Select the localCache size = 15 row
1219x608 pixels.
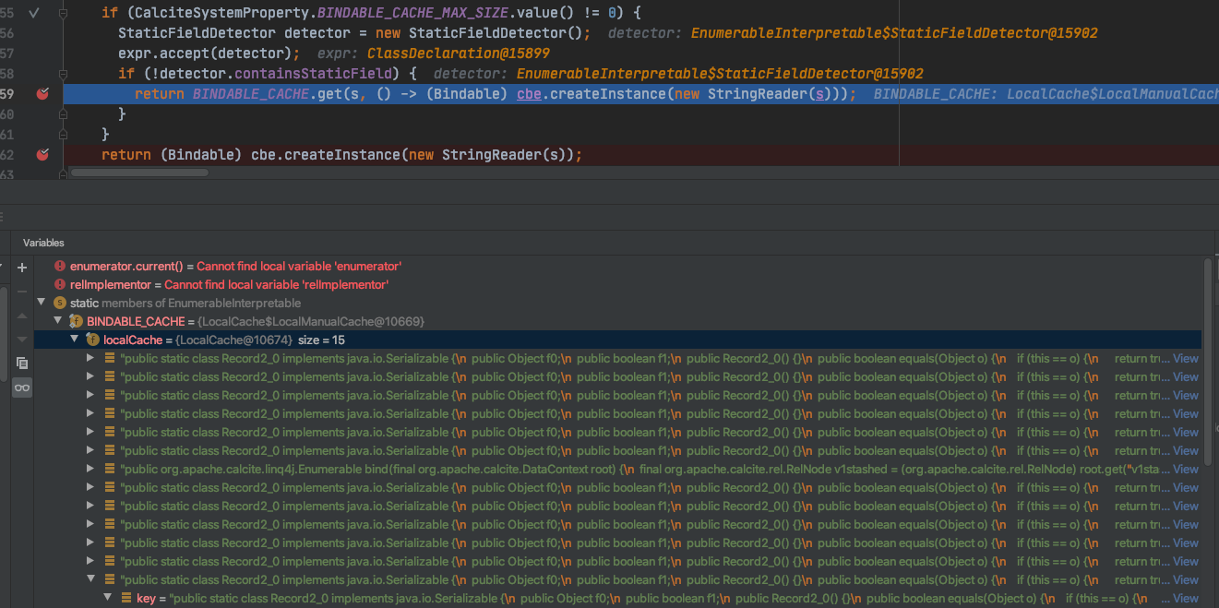coord(617,340)
